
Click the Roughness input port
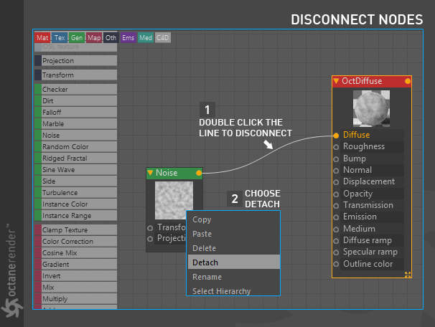pos(336,147)
